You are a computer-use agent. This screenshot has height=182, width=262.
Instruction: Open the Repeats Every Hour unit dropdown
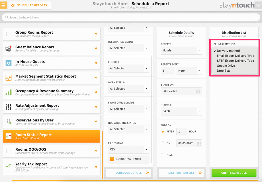pos(189,71)
